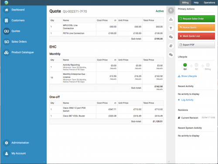Click the green QU lifecycle stage circle

tap(185, 65)
